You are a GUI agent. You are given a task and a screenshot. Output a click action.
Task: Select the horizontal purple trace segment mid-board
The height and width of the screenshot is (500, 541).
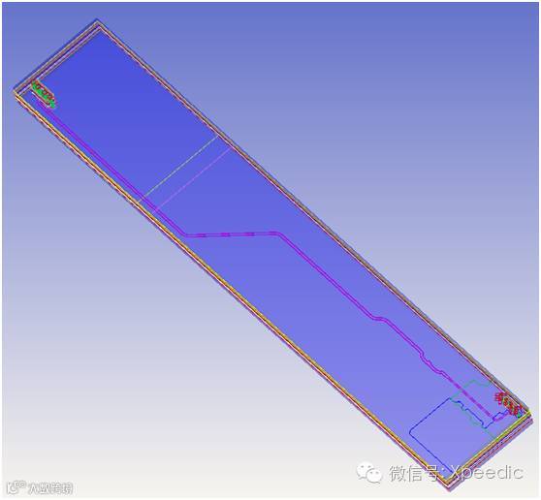(x=233, y=234)
